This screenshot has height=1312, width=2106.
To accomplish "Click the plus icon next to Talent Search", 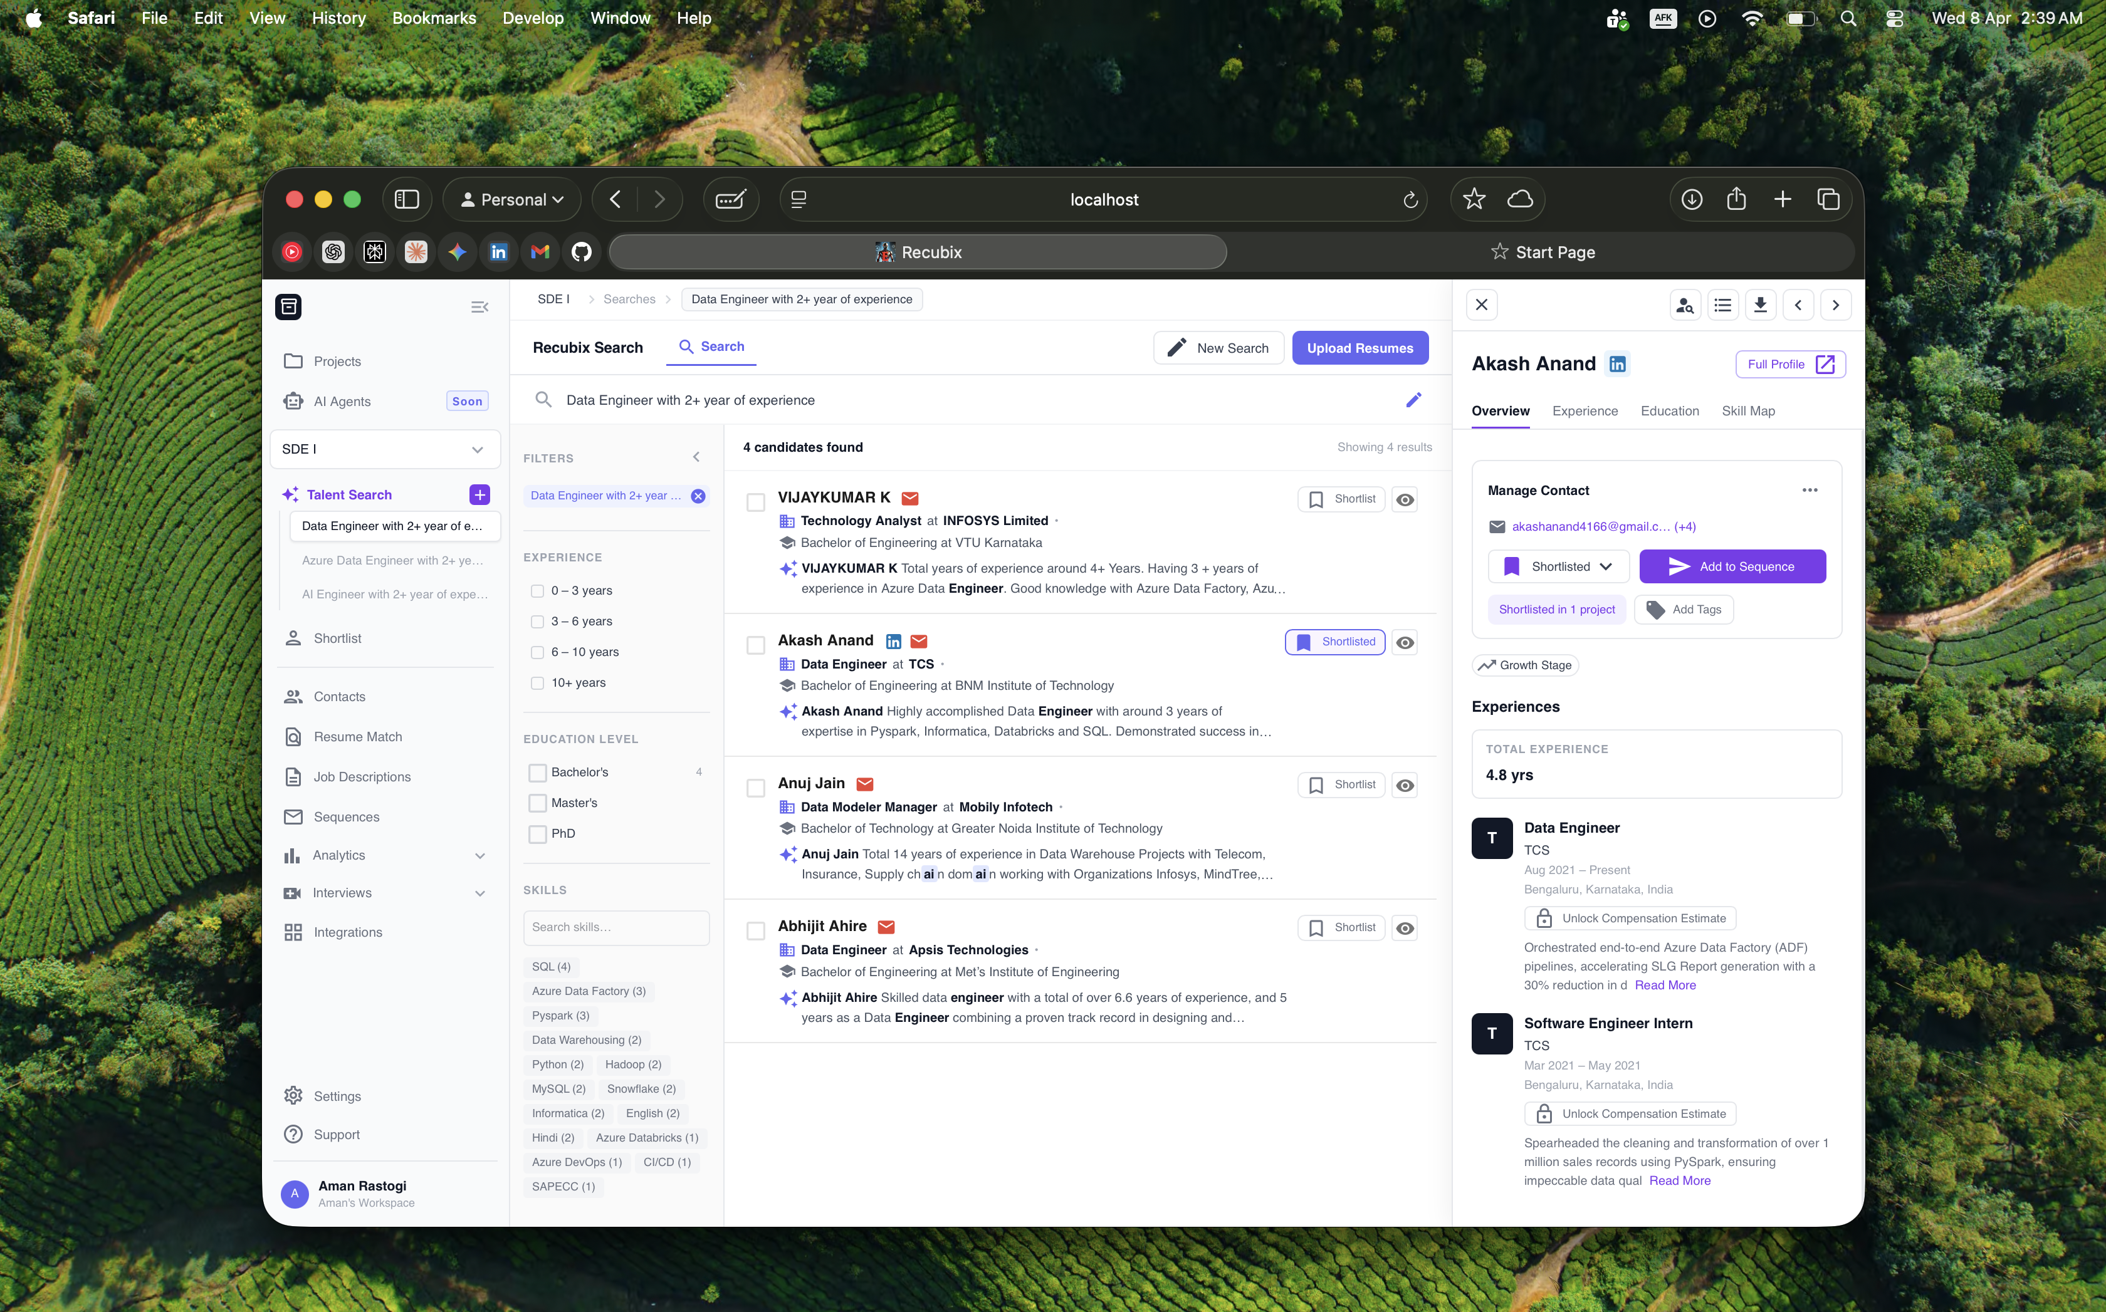I will click(479, 494).
